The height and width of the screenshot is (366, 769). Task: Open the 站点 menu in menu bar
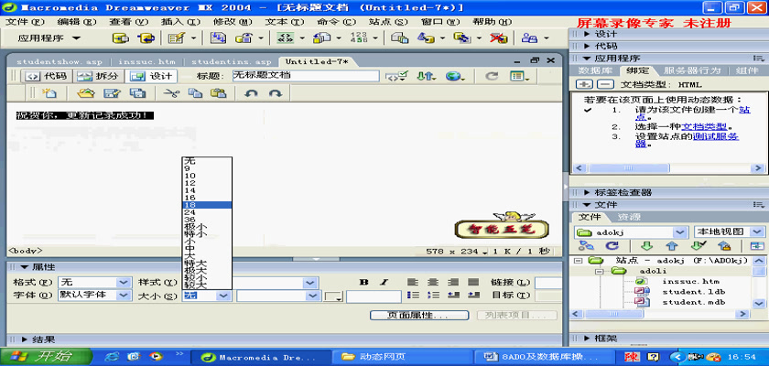click(x=388, y=22)
